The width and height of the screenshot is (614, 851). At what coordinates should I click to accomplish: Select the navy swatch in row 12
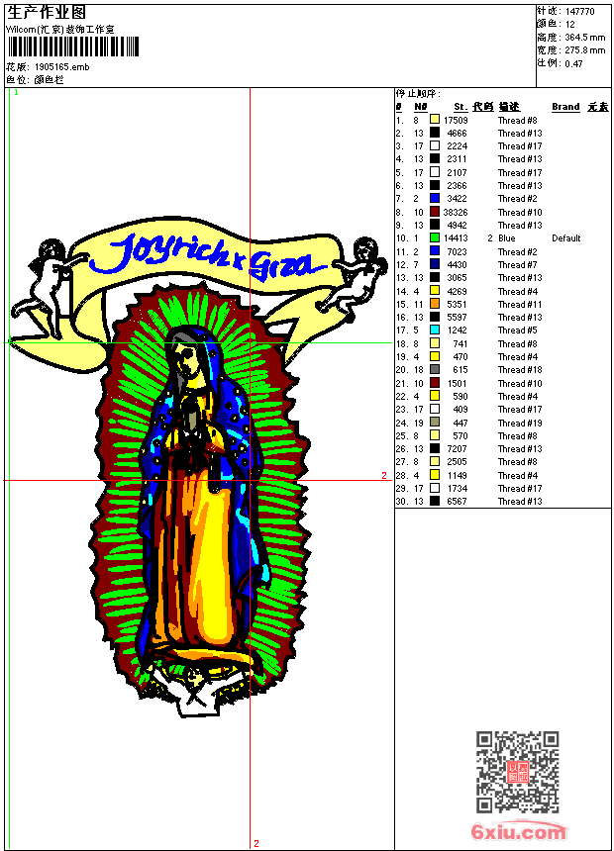click(435, 264)
